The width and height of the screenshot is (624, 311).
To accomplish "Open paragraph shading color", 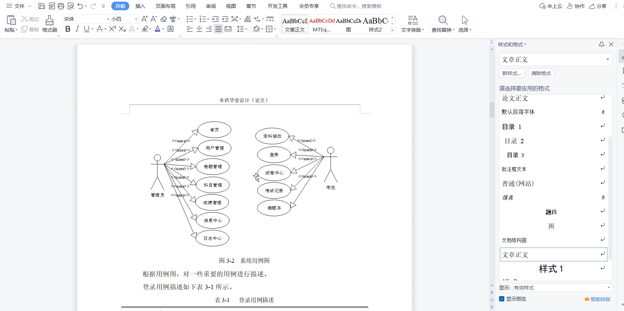I will 256,29.
